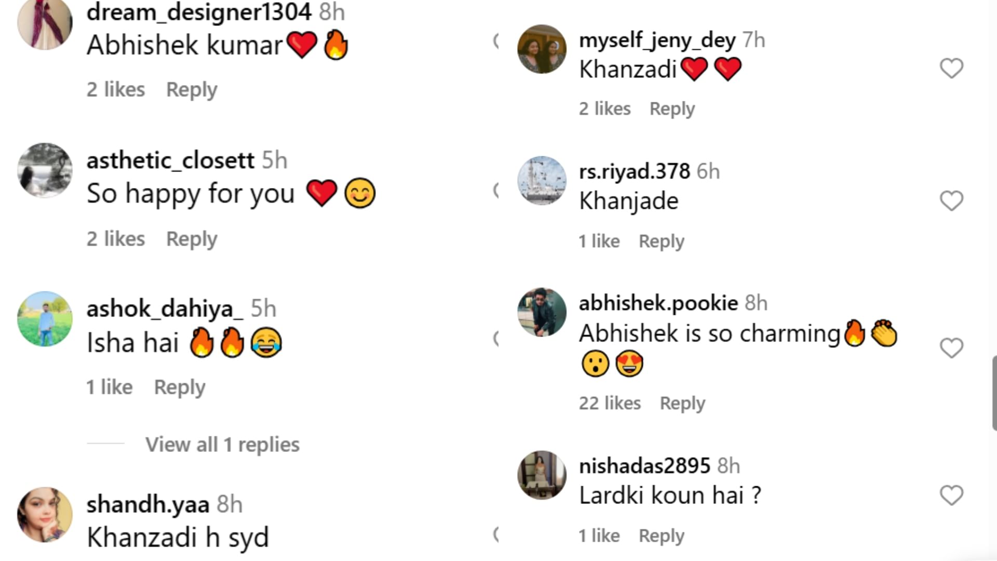Like myself_jeny_dey's Khanzadi comment
The image size is (997, 561).
951,68
